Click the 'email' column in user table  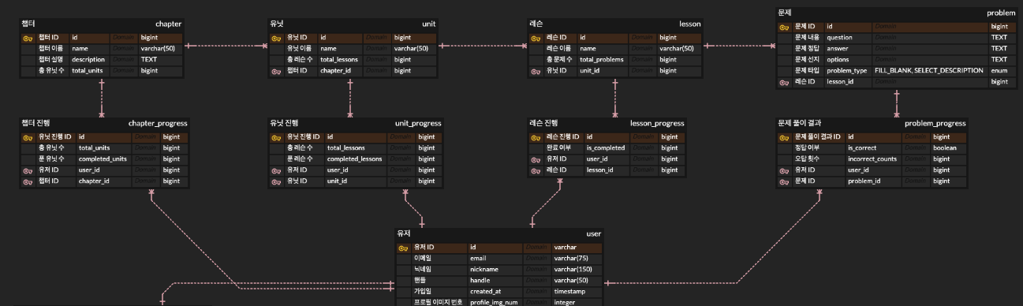point(478,259)
